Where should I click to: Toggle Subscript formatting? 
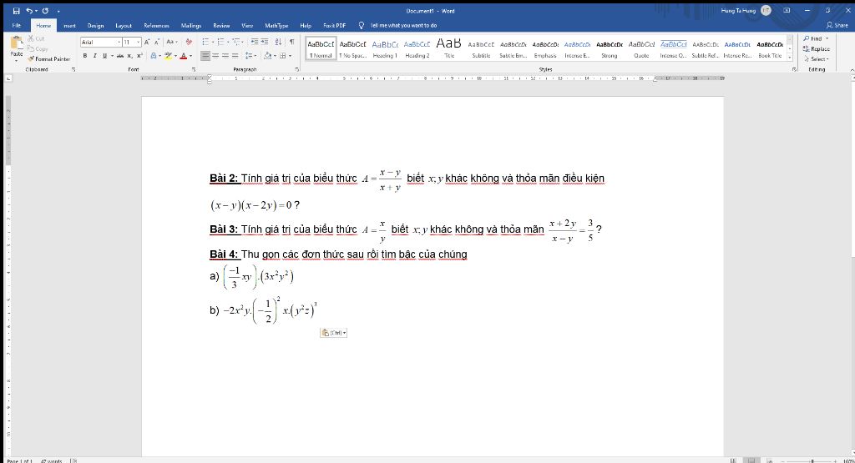129,56
